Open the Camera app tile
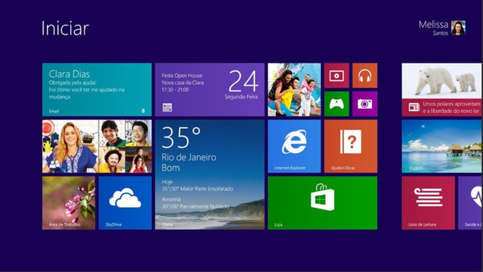 pos(365,104)
